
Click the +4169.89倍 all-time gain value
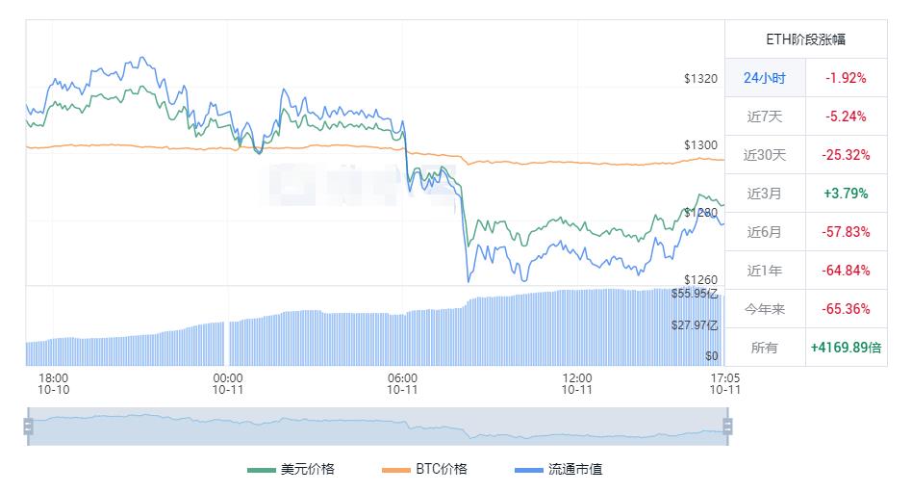[x=846, y=348]
